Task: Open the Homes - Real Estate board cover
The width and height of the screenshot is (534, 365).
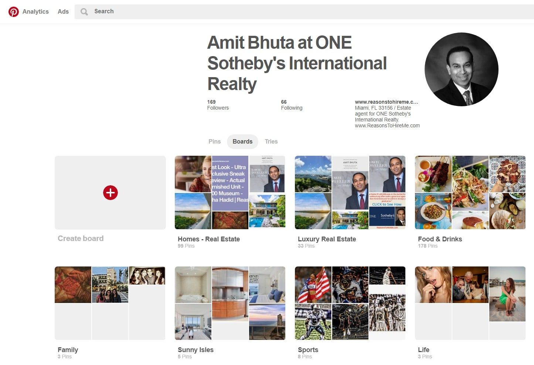Action: click(x=230, y=193)
